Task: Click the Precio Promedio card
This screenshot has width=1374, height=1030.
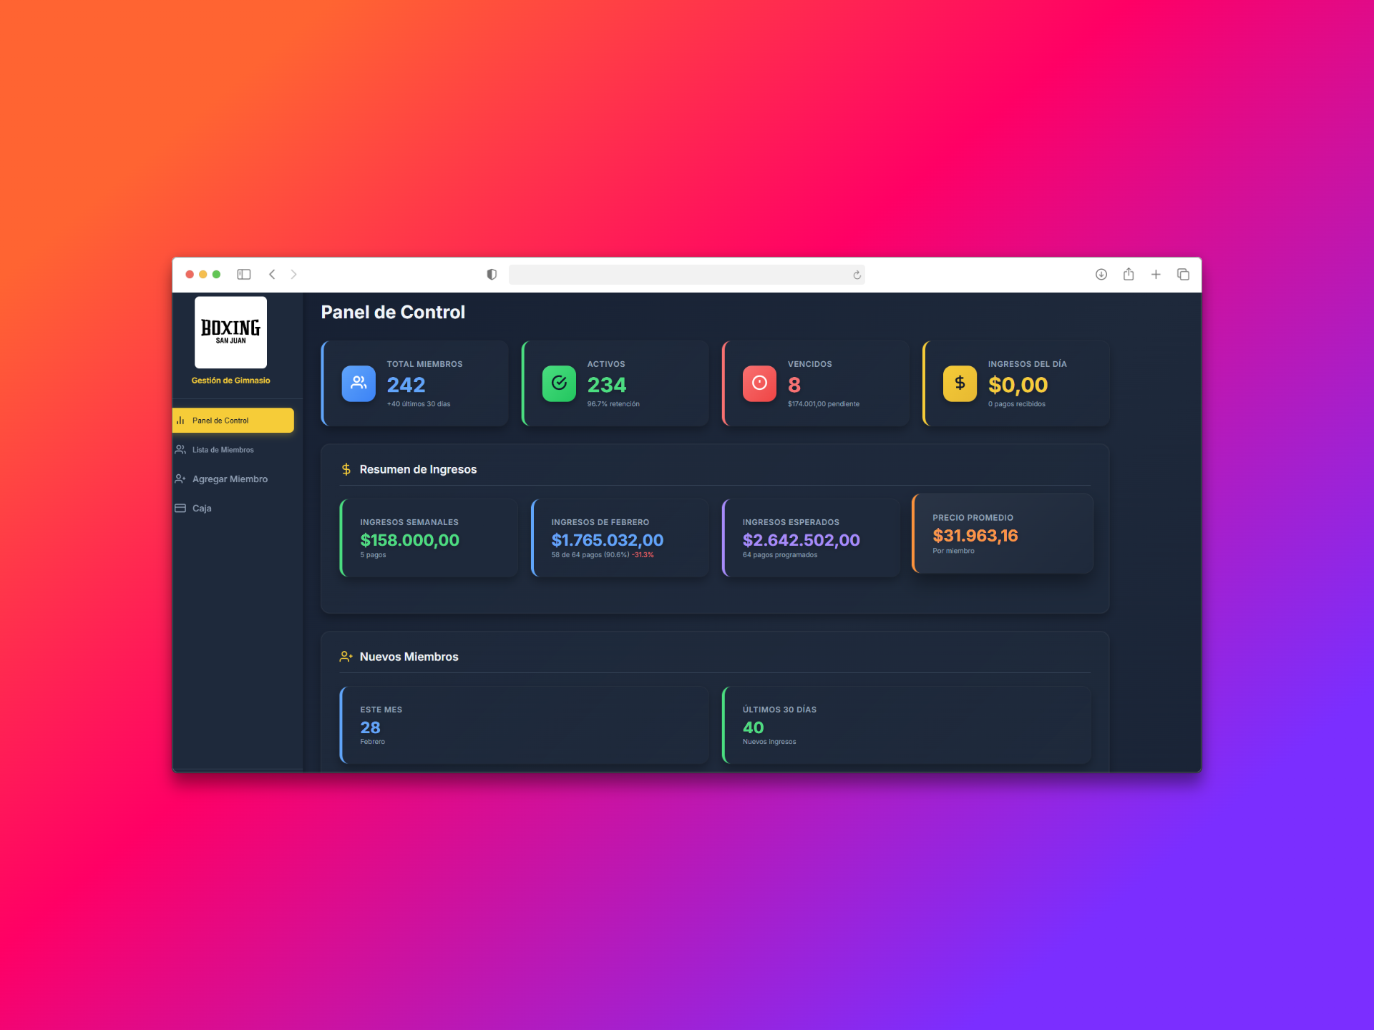Action: (x=1002, y=534)
